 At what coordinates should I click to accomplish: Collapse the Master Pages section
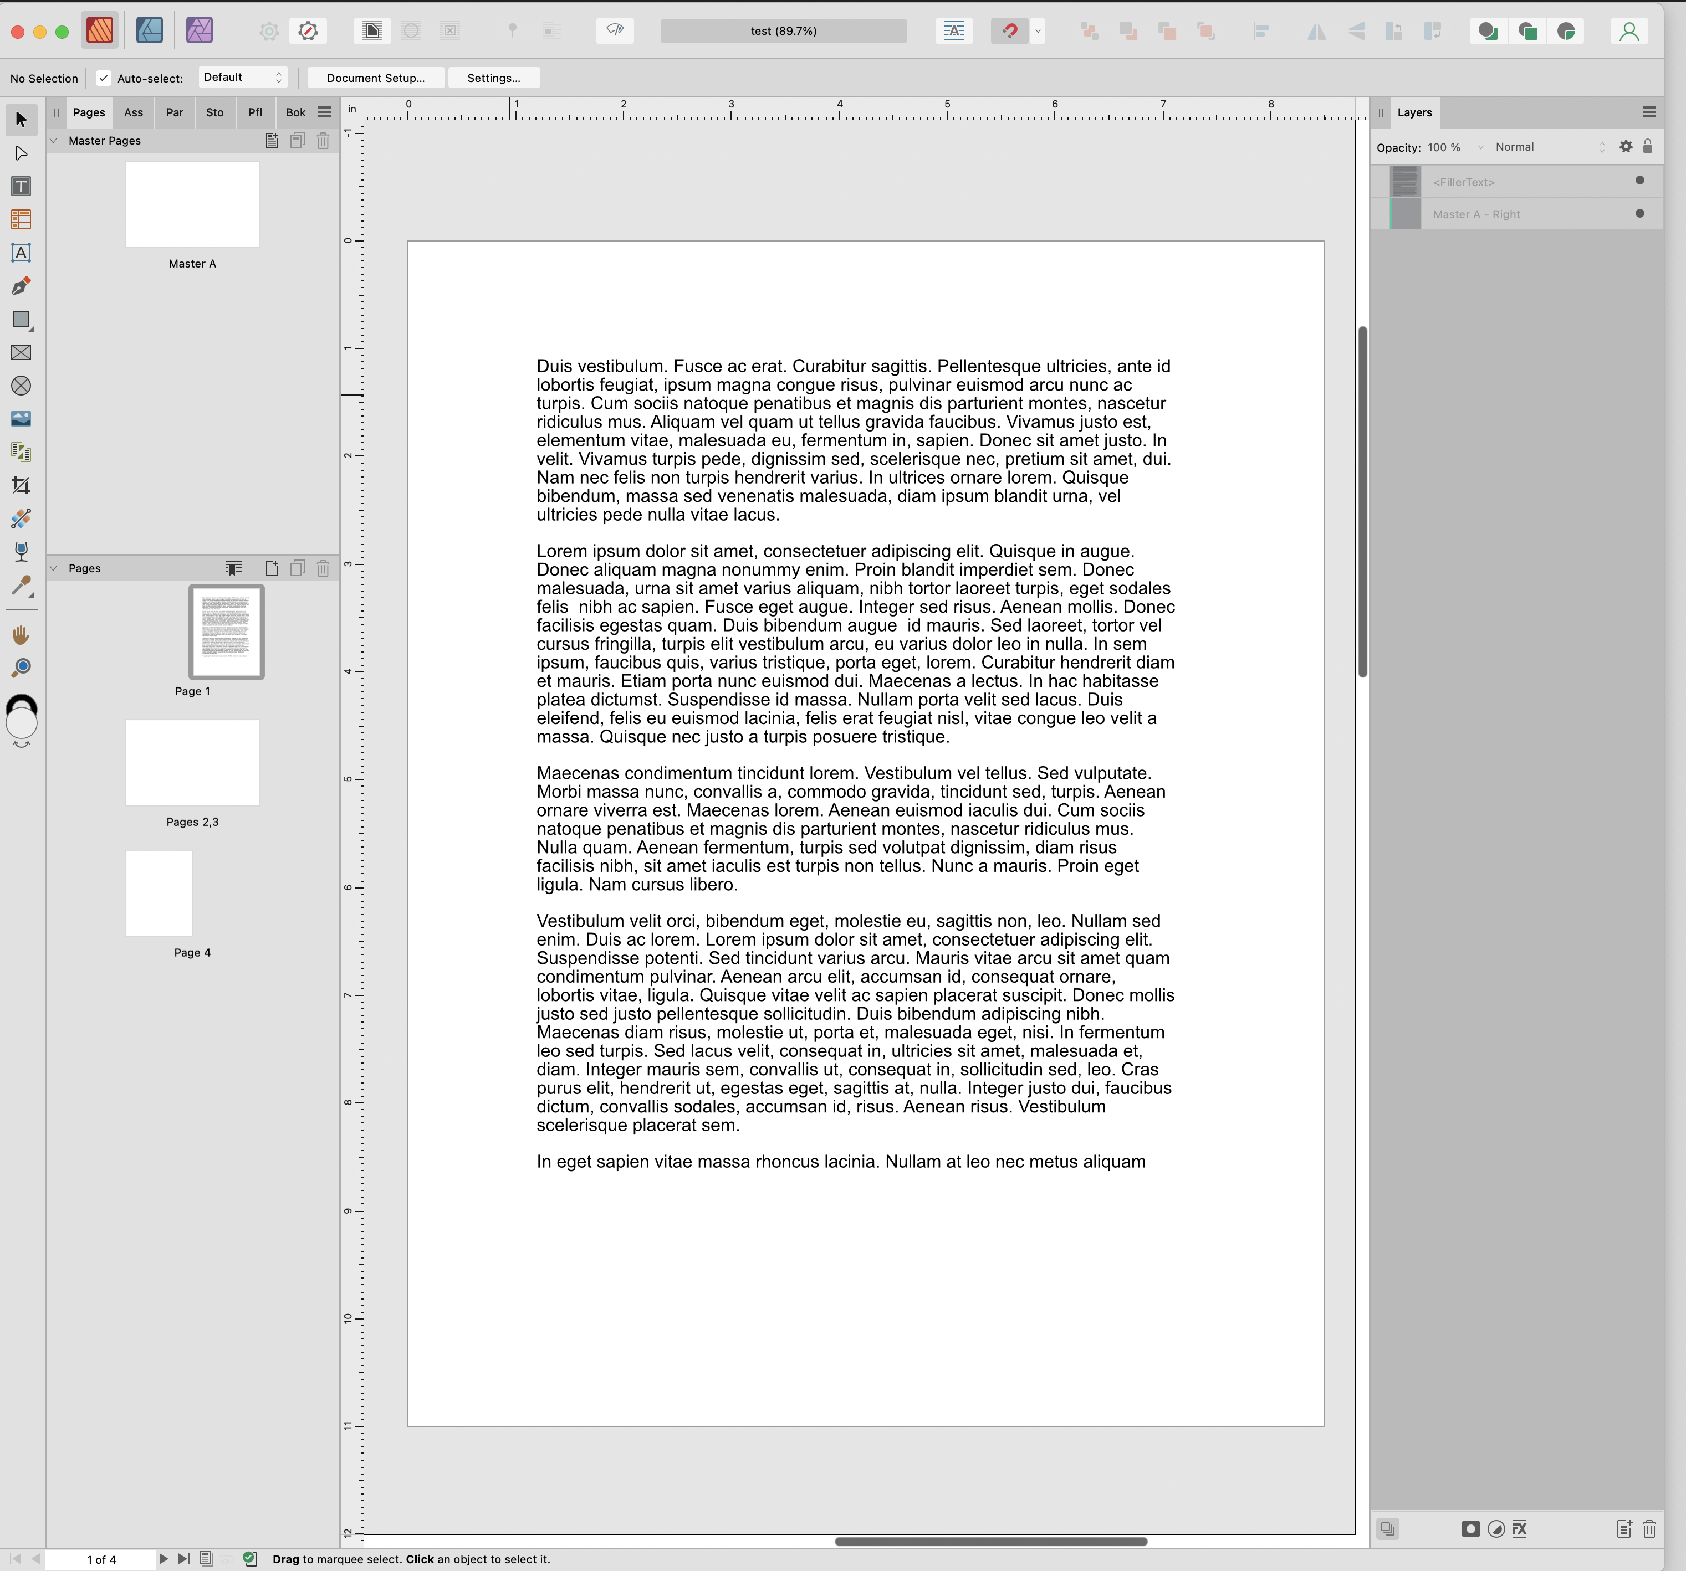coord(53,141)
